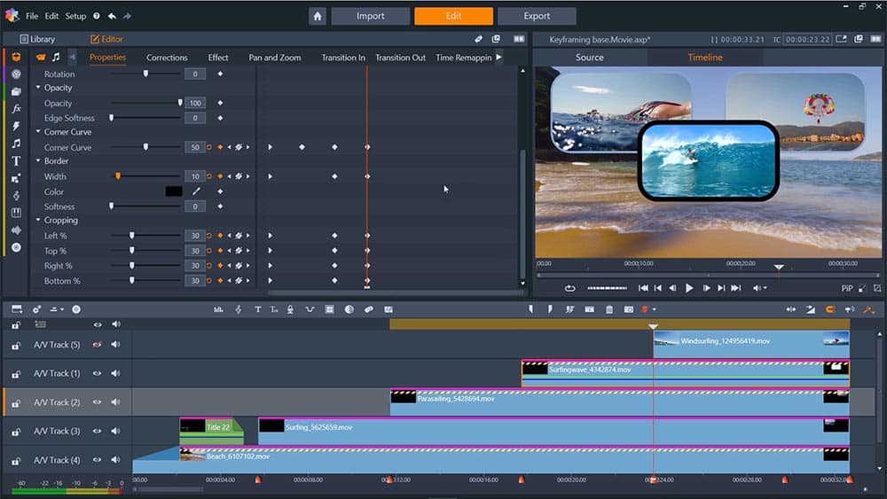887x499 pixels.
Task: Click the Undo arrow icon
Action: [x=112, y=16]
